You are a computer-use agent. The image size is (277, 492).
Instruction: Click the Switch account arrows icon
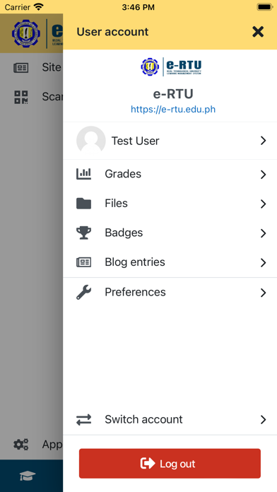click(x=84, y=419)
